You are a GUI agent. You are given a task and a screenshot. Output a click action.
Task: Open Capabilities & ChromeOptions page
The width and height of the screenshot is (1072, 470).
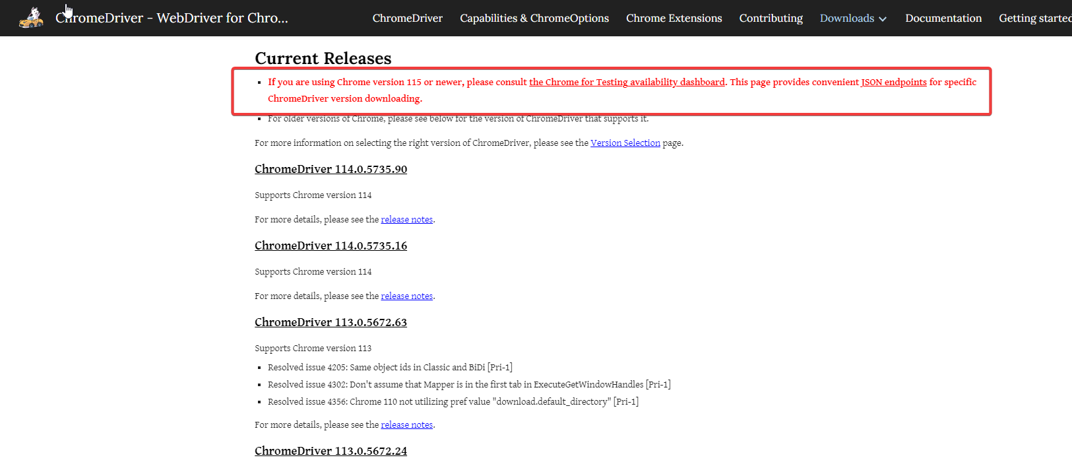pos(534,18)
